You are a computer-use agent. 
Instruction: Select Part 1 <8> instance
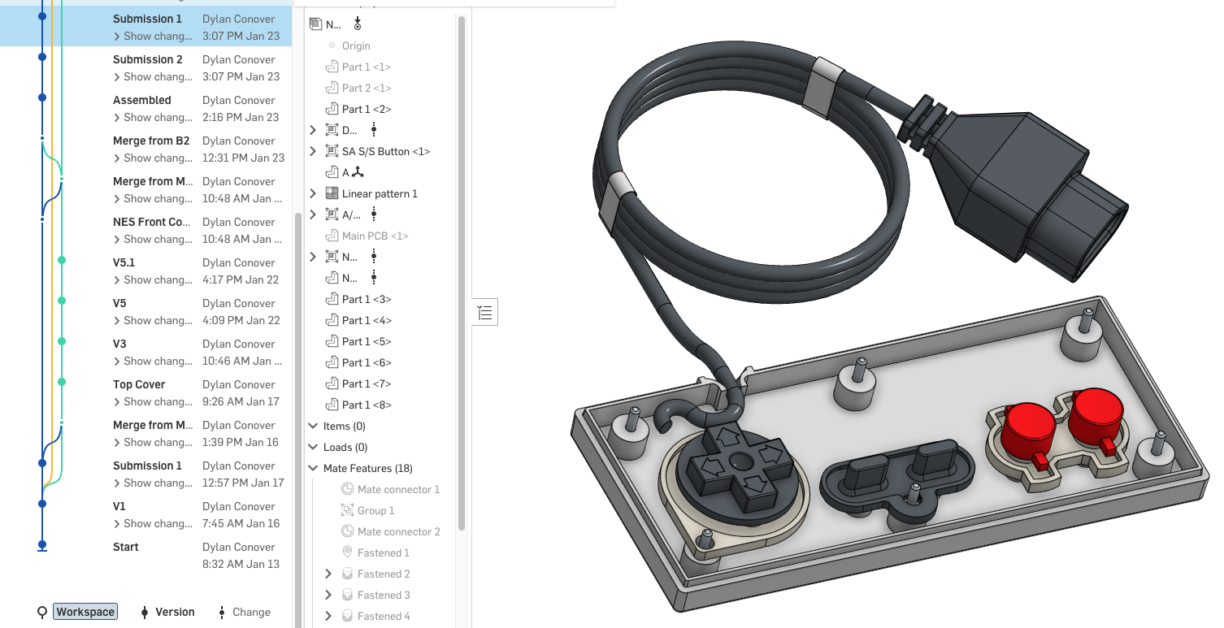point(367,405)
